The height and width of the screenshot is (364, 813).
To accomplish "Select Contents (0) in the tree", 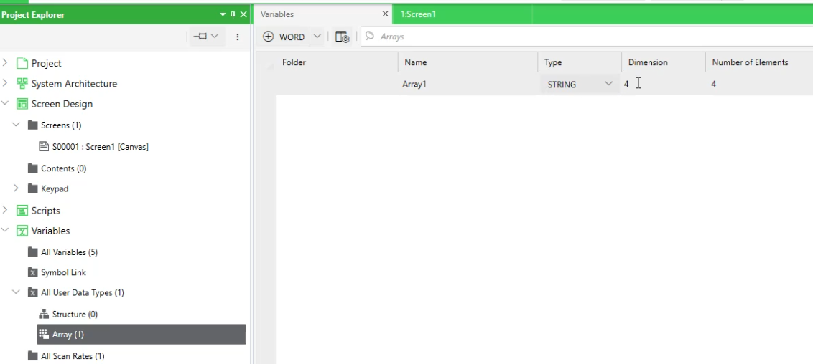I will [x=63, y=168].
